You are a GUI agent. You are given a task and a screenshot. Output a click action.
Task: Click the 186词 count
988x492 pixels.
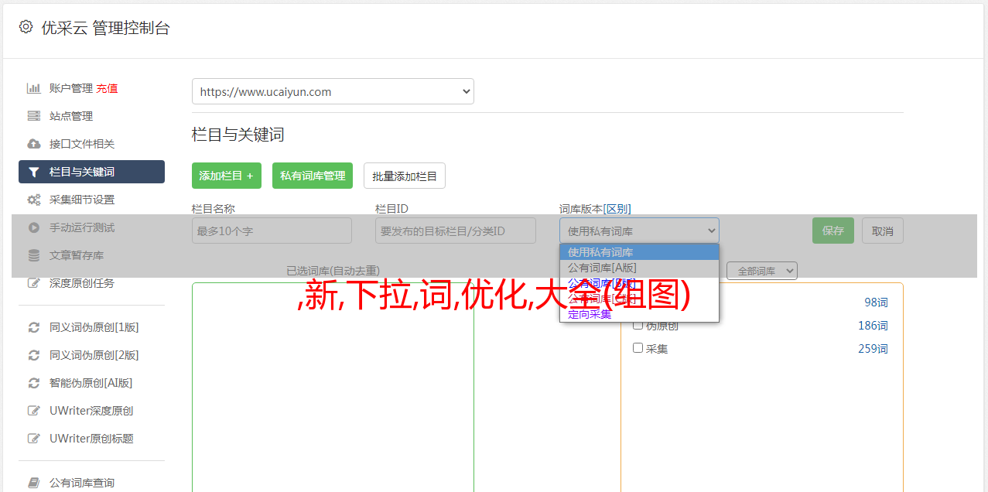[873, 326]
